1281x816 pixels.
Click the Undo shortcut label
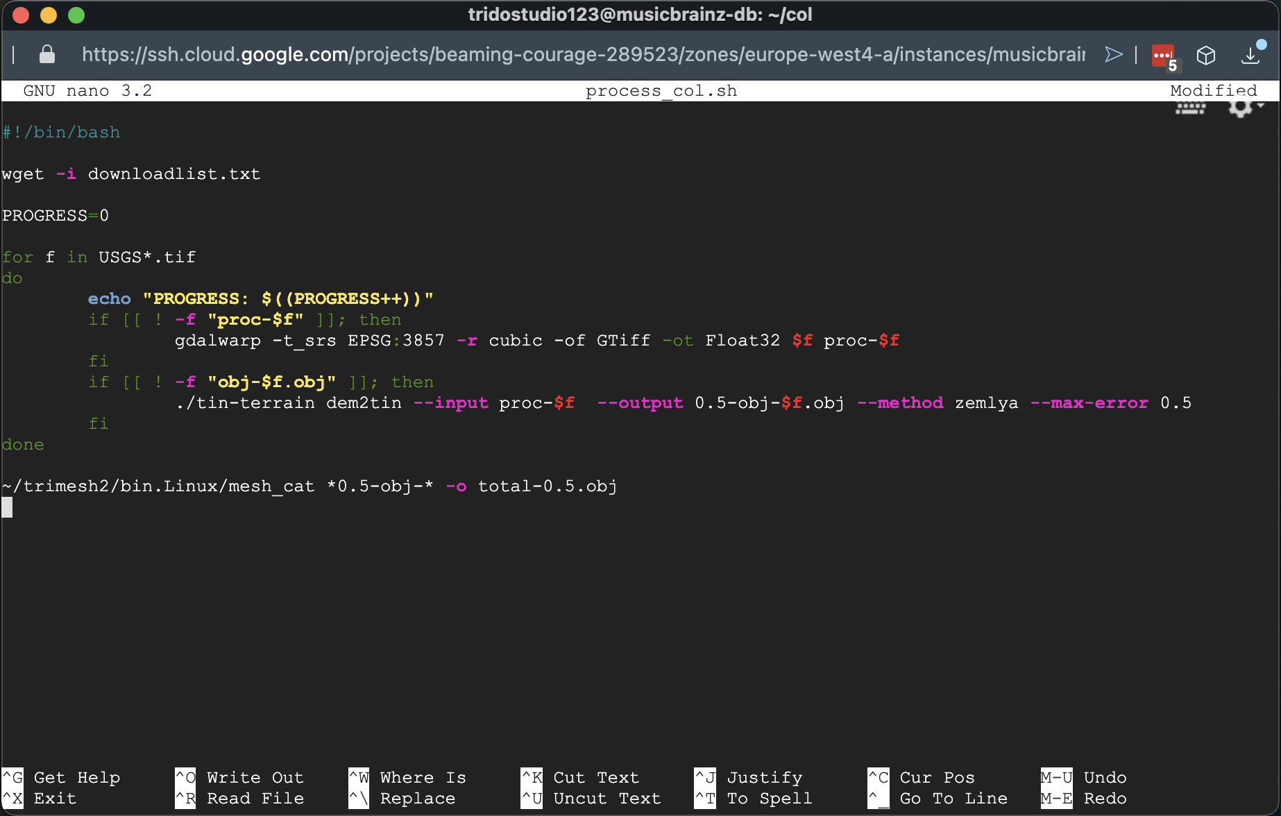pyautogui.click(x=1105, y=778)
